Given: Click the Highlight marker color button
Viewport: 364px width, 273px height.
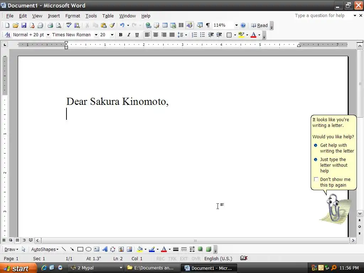Looking at the screenshot, I should (241, 35).
